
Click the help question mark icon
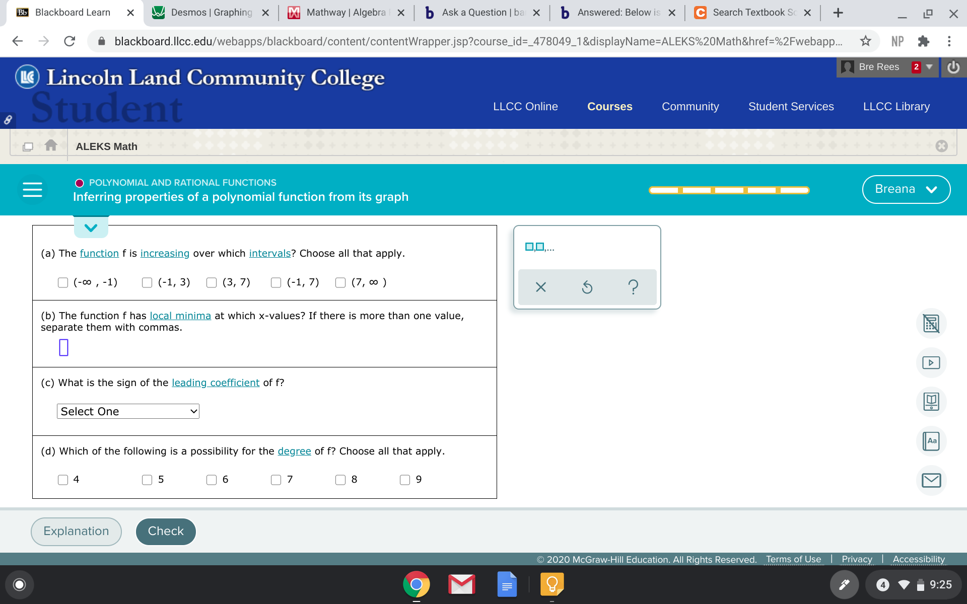tap(633, 286)
